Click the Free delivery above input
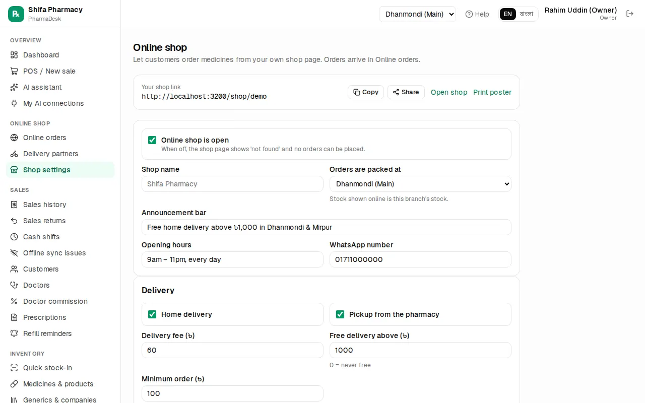Image resolution: width=645 pixels, height=403 pixels. [x=420, y=350]
